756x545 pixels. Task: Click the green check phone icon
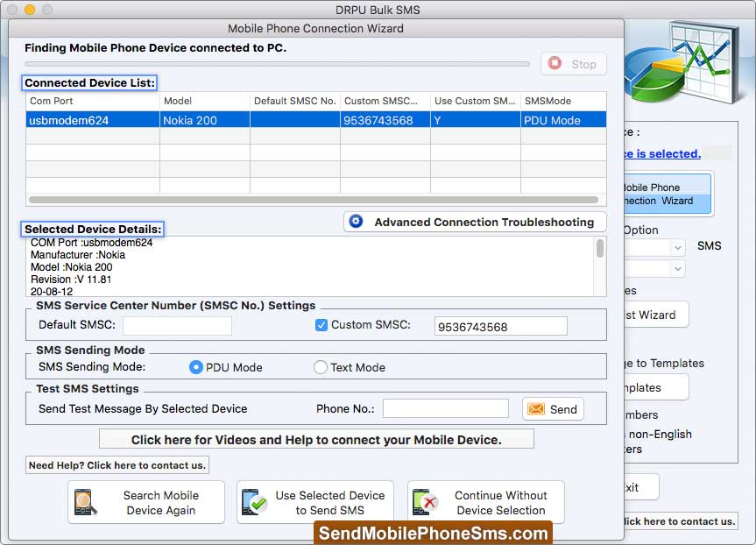pyautogui.click(x=254, y=503)
